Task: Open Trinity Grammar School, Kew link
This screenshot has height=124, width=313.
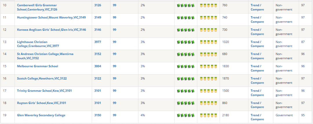Action: 45,91
